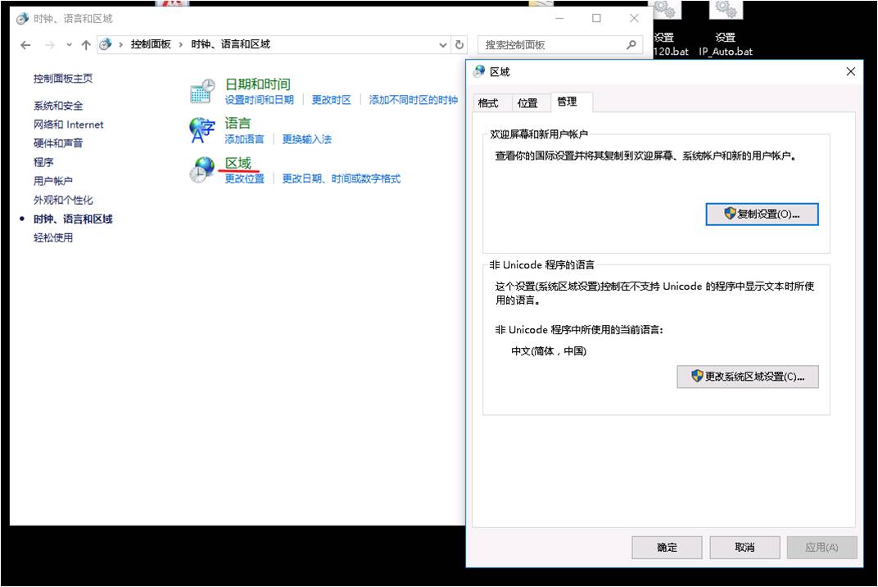This screenshot has width=878, height=587.
Task: Expand the breadcrumb chevron after 控制面板
Action: click(181, 44)
